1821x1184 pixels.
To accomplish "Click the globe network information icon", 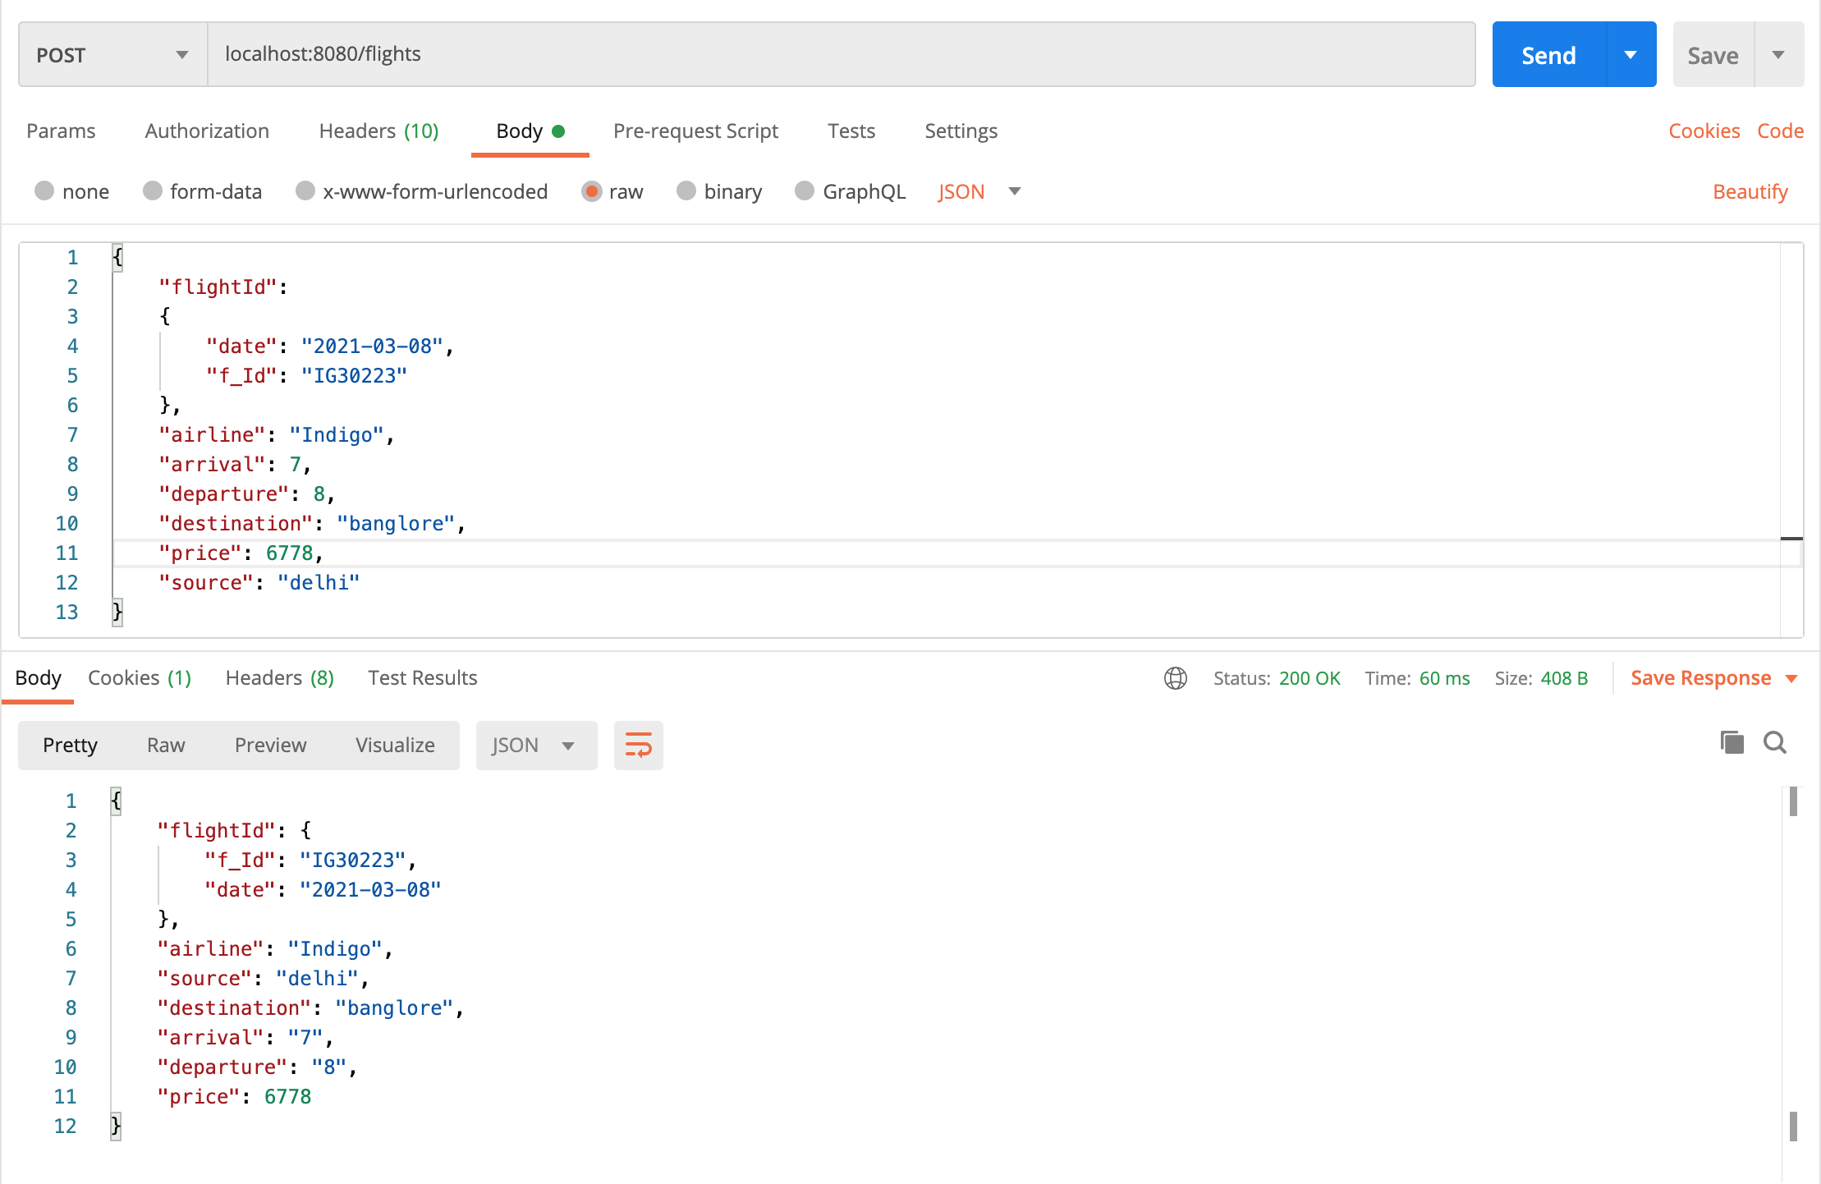I will [x=1175, y=678].
